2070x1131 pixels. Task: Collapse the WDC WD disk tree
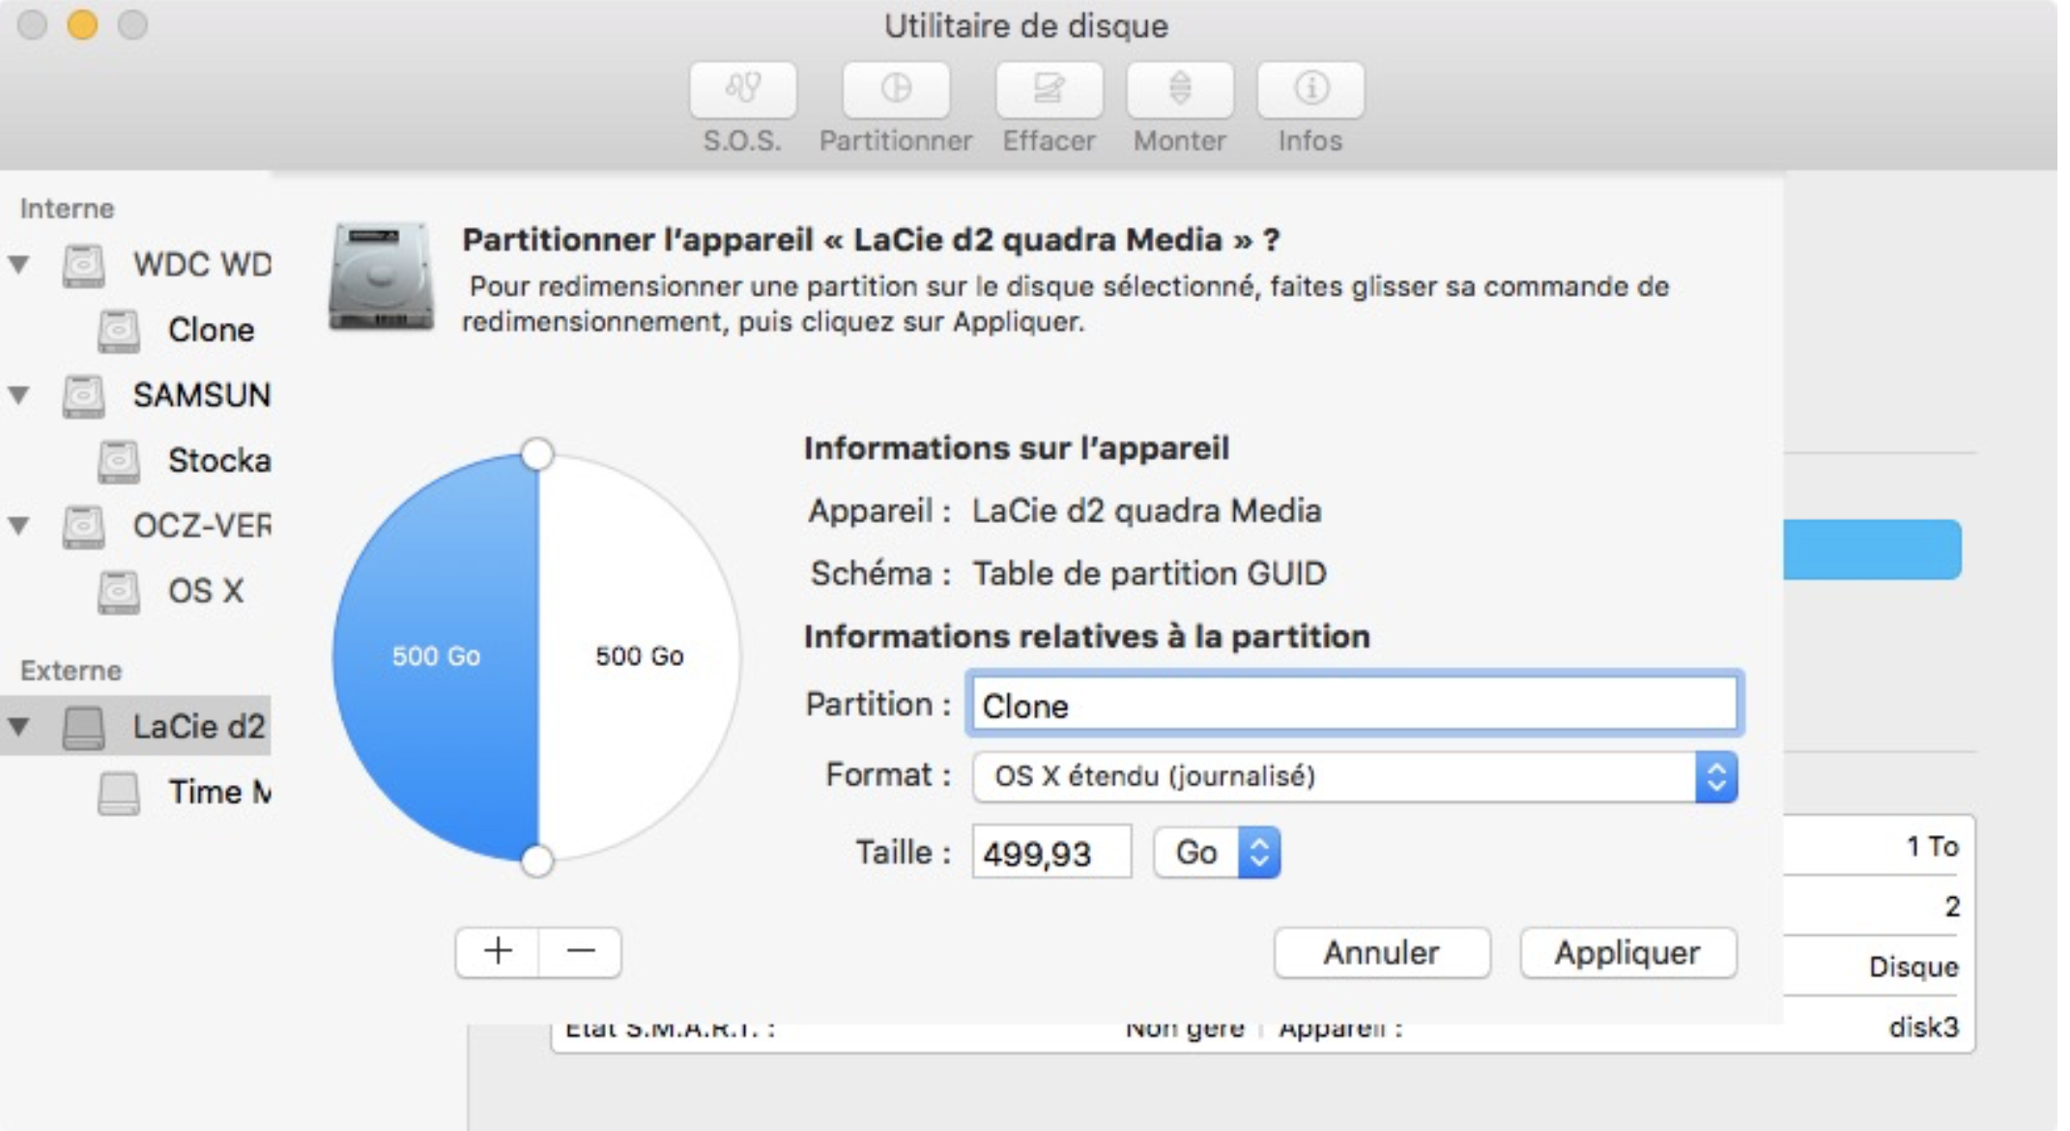(19, 264)
